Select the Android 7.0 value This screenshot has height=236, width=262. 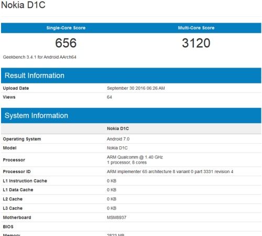click(118, 139)
